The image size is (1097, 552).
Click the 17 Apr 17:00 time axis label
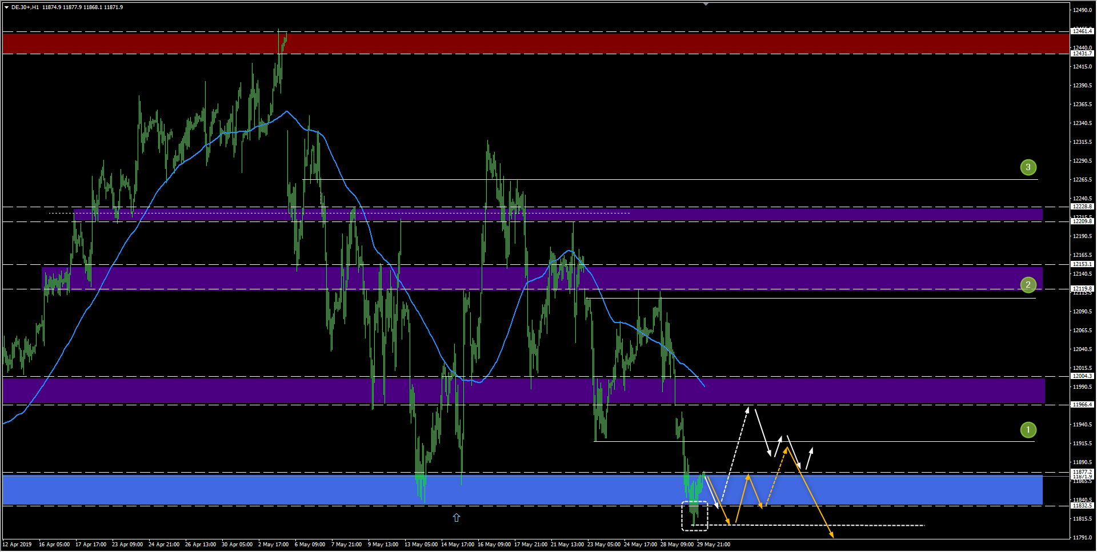click(91, 545)
